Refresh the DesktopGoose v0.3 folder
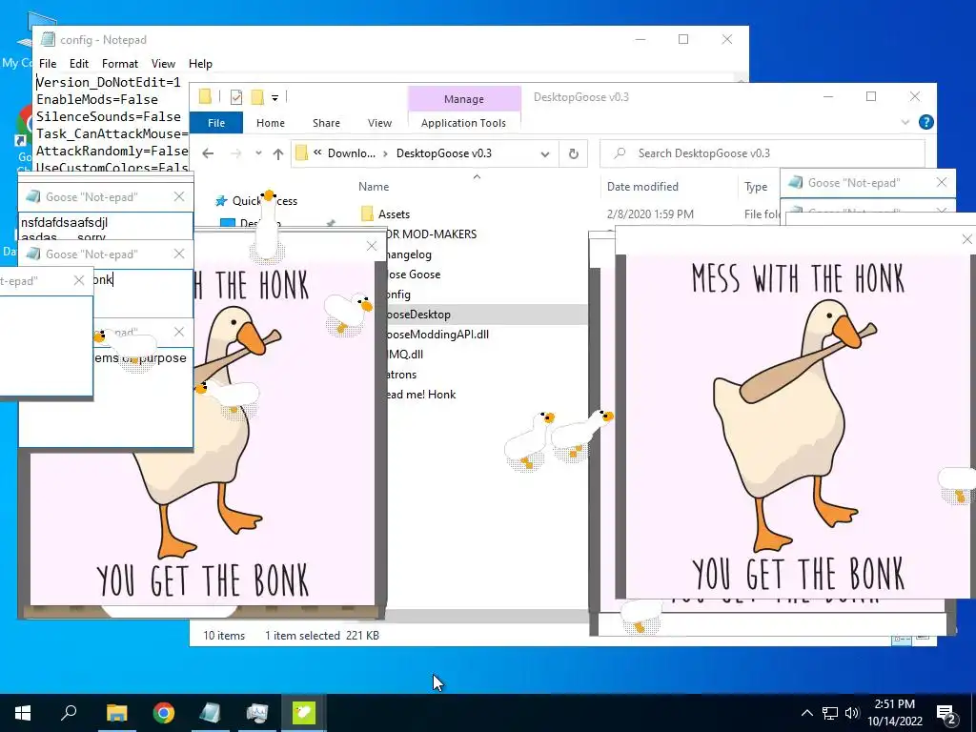Viewport: 976px width, 732px height. [573, 153]
